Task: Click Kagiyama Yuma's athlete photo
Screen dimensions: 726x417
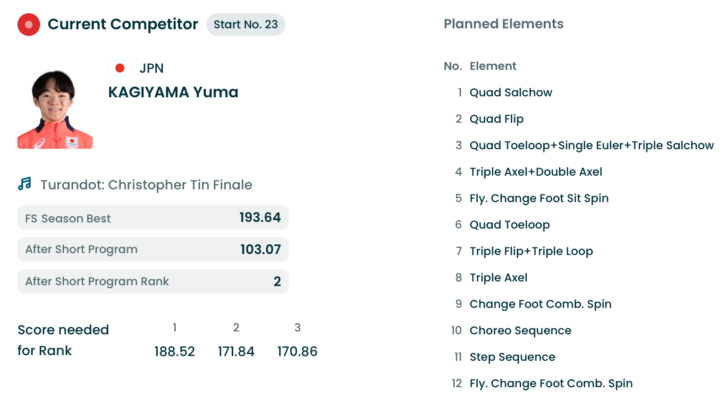Action: pos(55,110)
